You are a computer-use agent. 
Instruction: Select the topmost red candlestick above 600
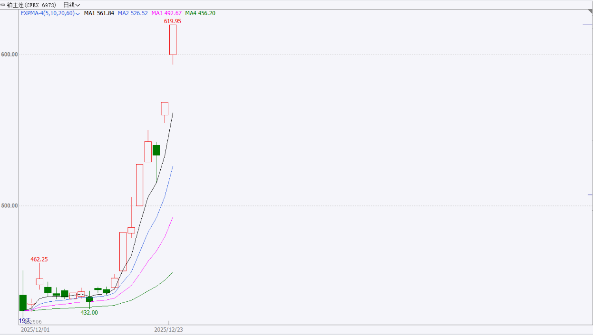tap(173, 39)
